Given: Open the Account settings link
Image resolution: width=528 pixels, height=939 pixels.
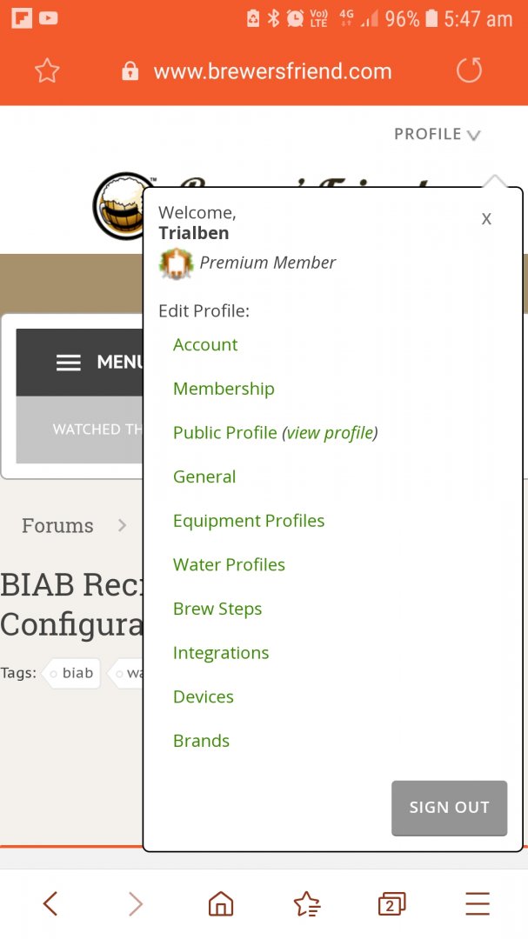Looking at the screenshot, I should pos(205,344).
